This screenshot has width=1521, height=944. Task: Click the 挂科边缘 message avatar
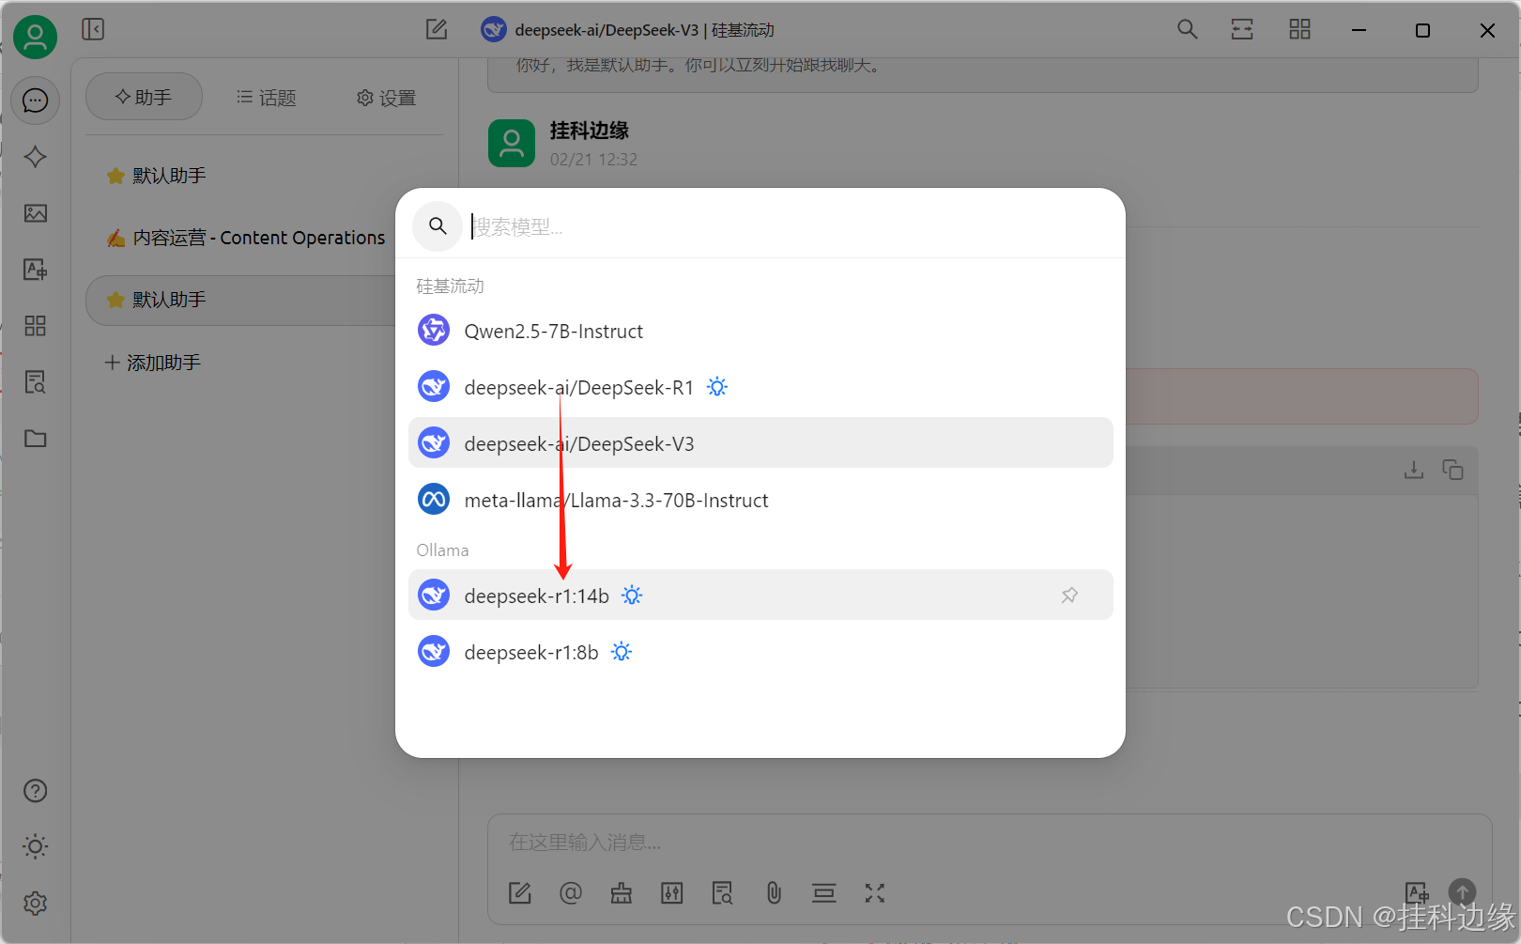(x=512, y=143)
